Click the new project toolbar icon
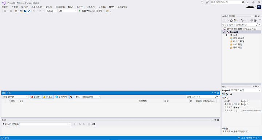The width and height of the screenshot is (262, 140). pos(16,11)
